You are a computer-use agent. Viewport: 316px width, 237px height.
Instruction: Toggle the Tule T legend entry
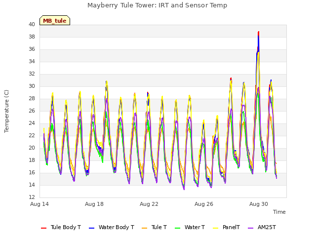click(154, 227)
